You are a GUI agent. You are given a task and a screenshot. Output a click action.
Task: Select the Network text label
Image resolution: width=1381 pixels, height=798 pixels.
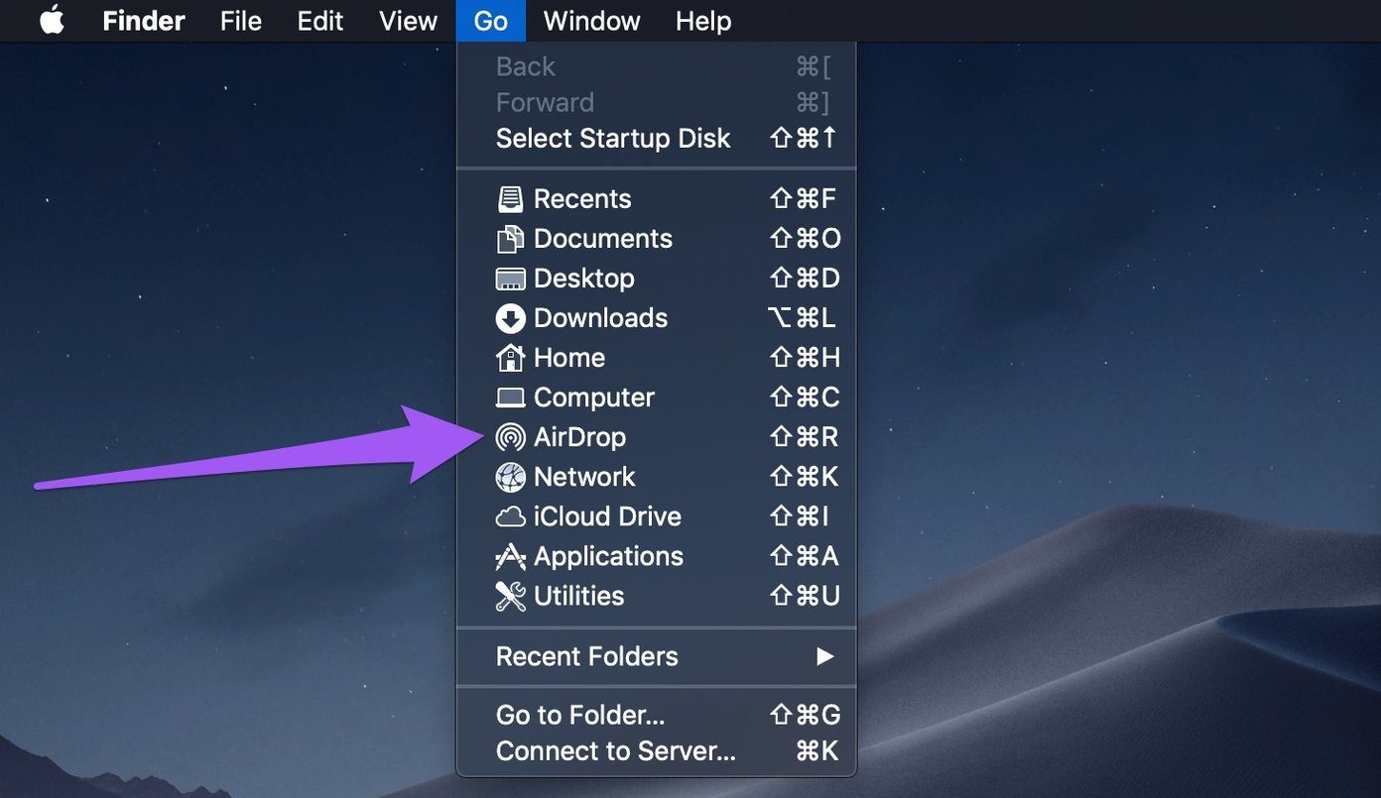point(584,477)
